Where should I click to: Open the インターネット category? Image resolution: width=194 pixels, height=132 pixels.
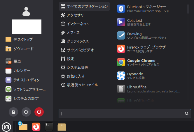pos(78,24)
